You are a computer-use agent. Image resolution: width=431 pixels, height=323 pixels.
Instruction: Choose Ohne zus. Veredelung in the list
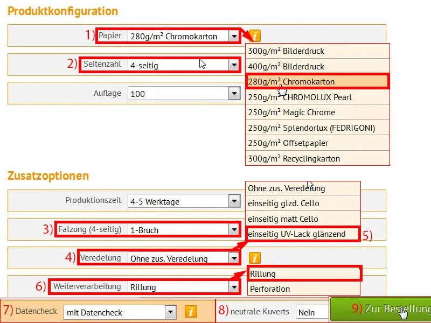[x=303, y=188]
